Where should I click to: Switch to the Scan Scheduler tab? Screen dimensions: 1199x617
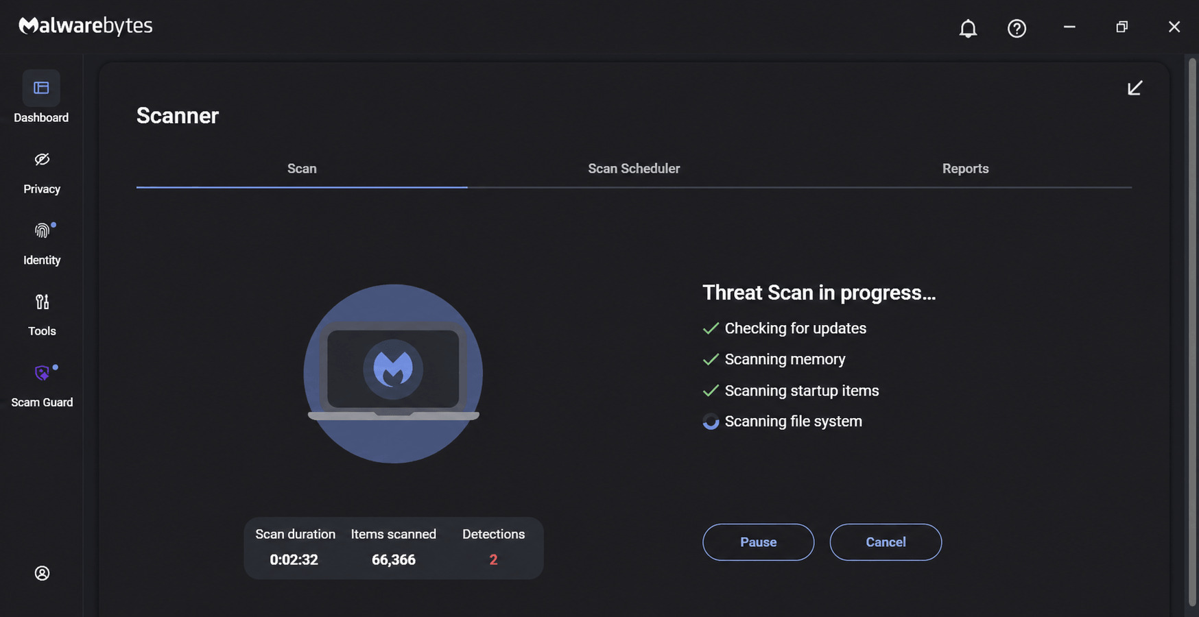pos(634,169)
